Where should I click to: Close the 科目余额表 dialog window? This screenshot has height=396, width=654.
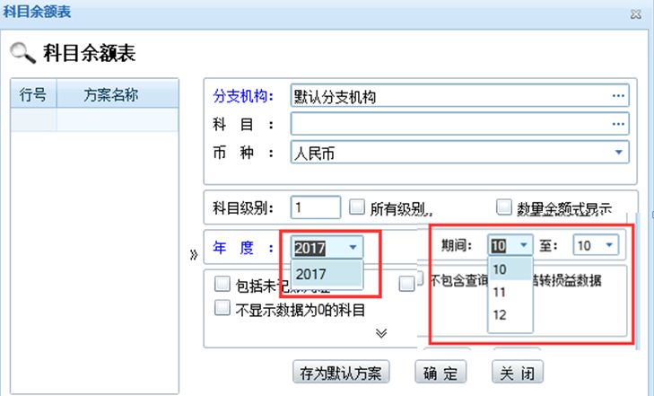[635, 13]
